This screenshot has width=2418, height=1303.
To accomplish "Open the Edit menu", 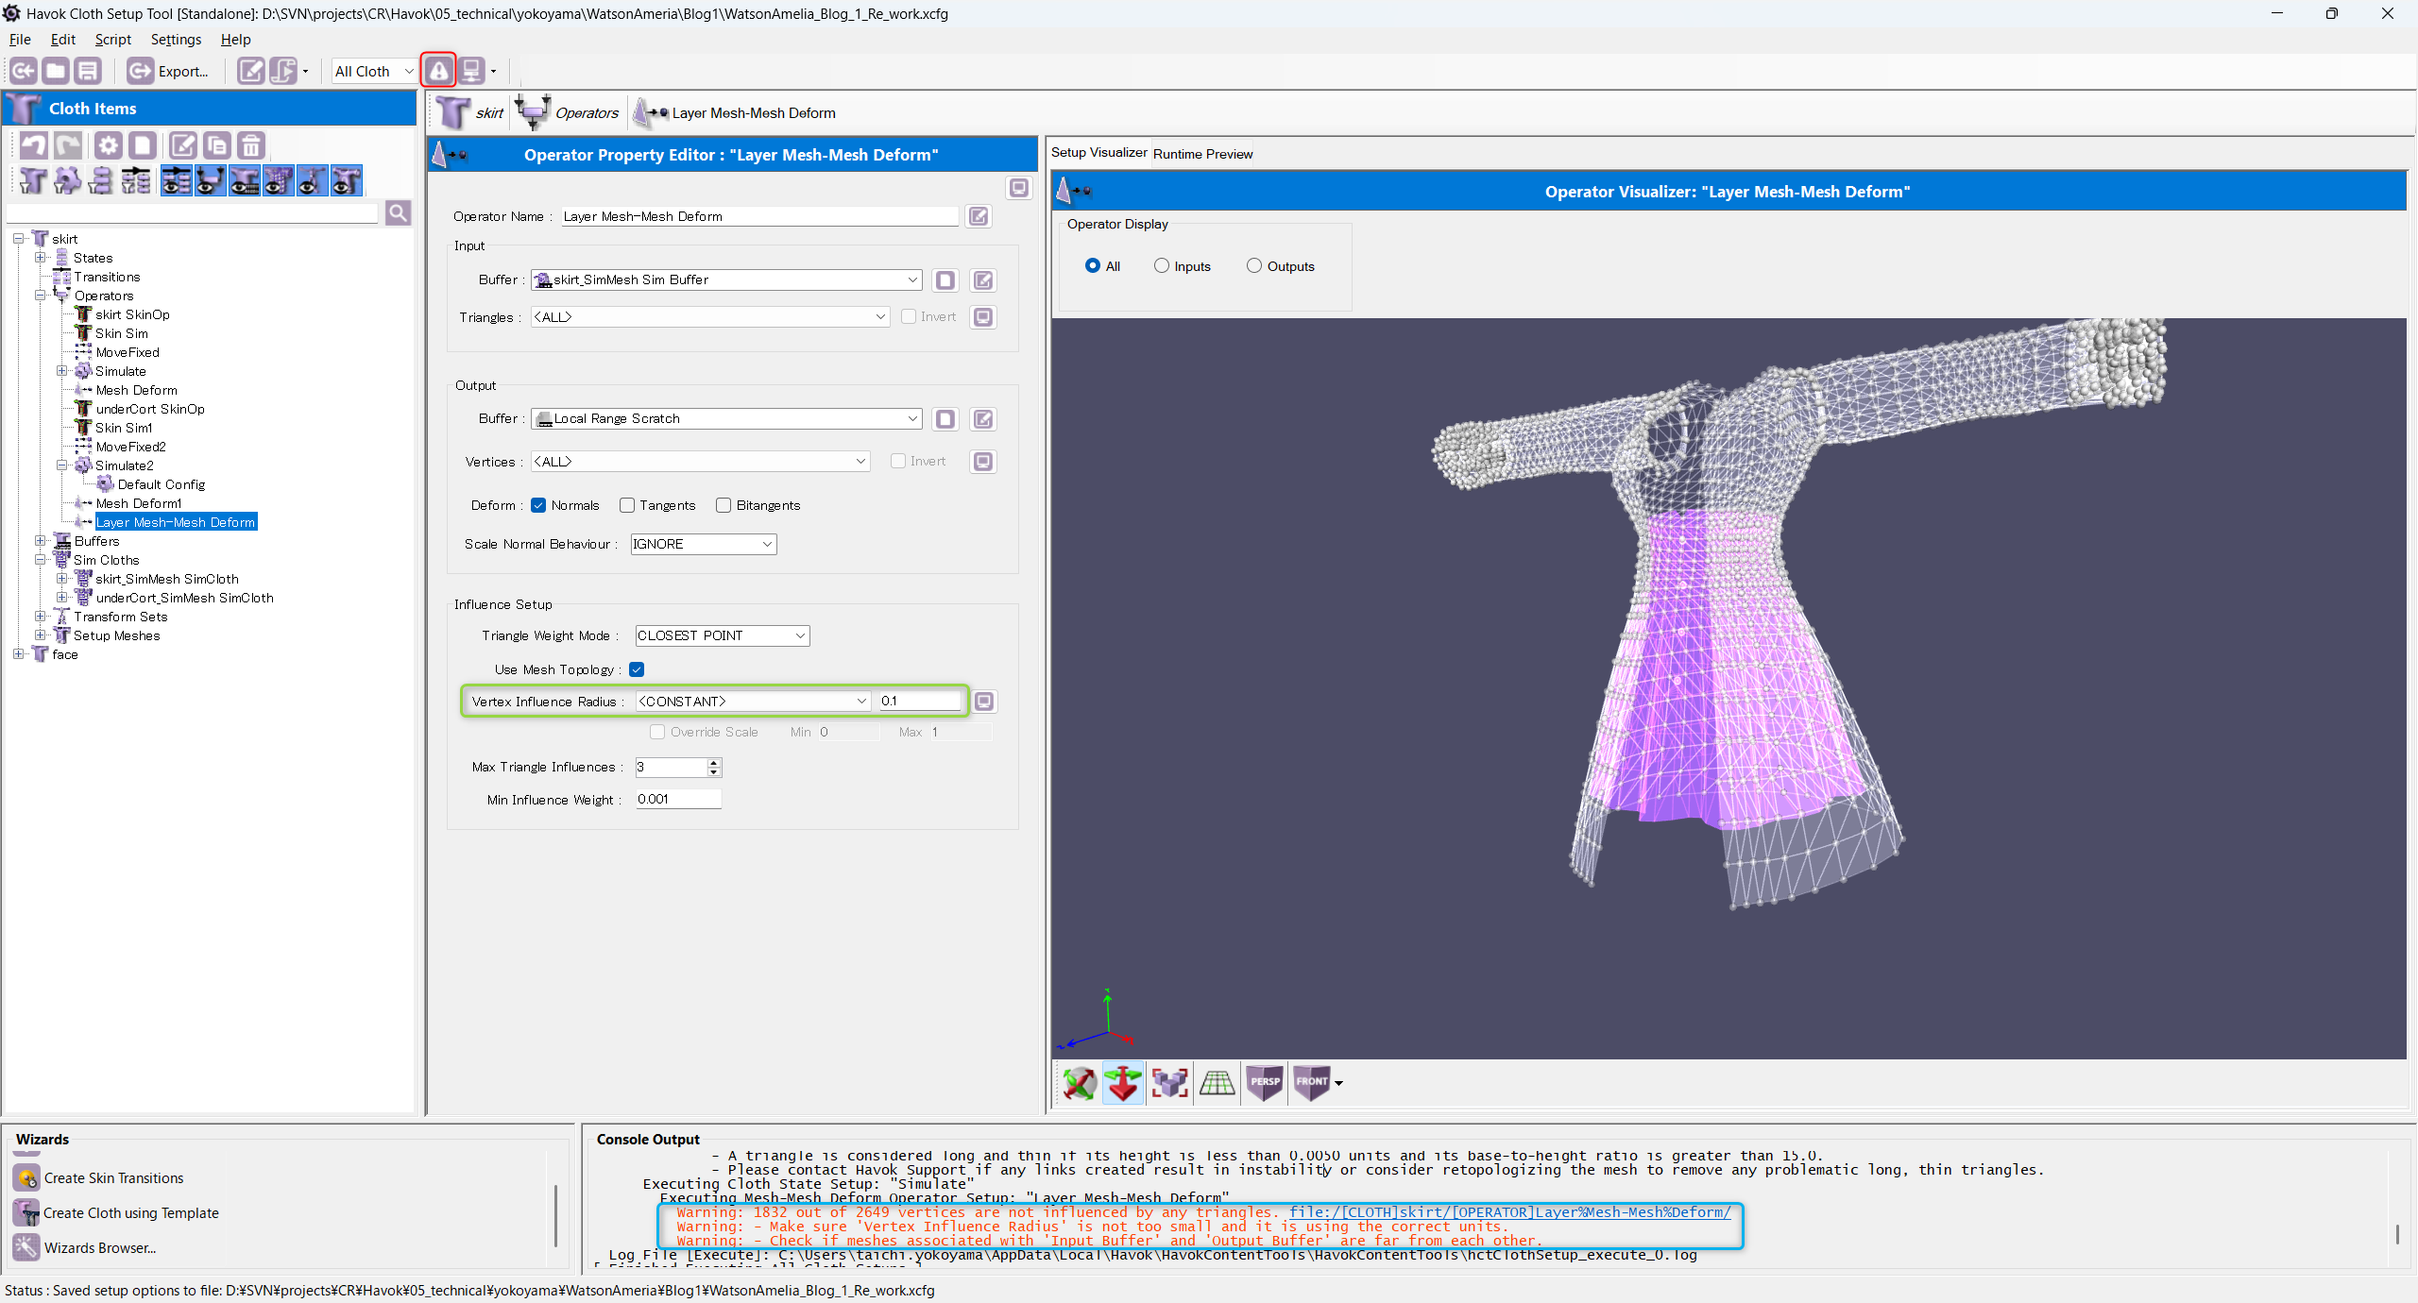I will pyautogui.click(x=63, y=40).
